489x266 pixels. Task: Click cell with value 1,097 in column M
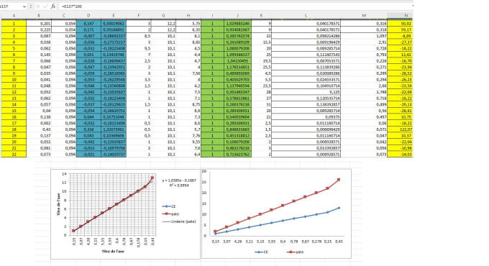point(364,36)
